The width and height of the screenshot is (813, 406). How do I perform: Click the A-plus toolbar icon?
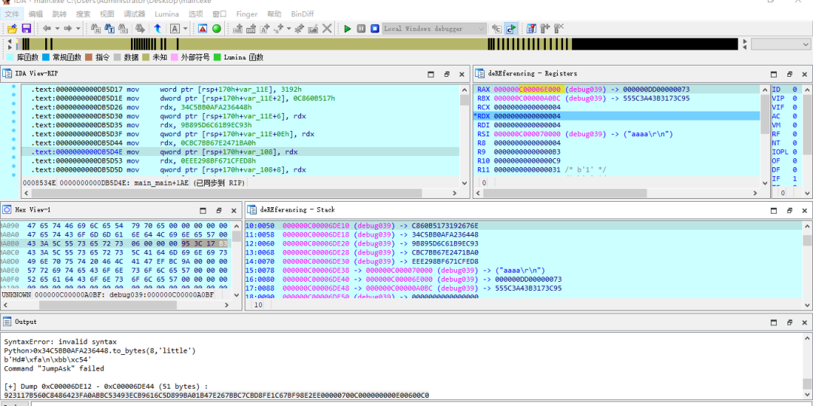[x=265, y=29]
